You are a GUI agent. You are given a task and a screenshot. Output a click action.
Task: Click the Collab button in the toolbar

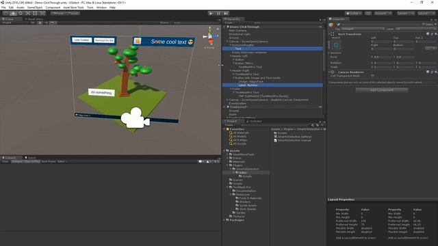(353, 14)
